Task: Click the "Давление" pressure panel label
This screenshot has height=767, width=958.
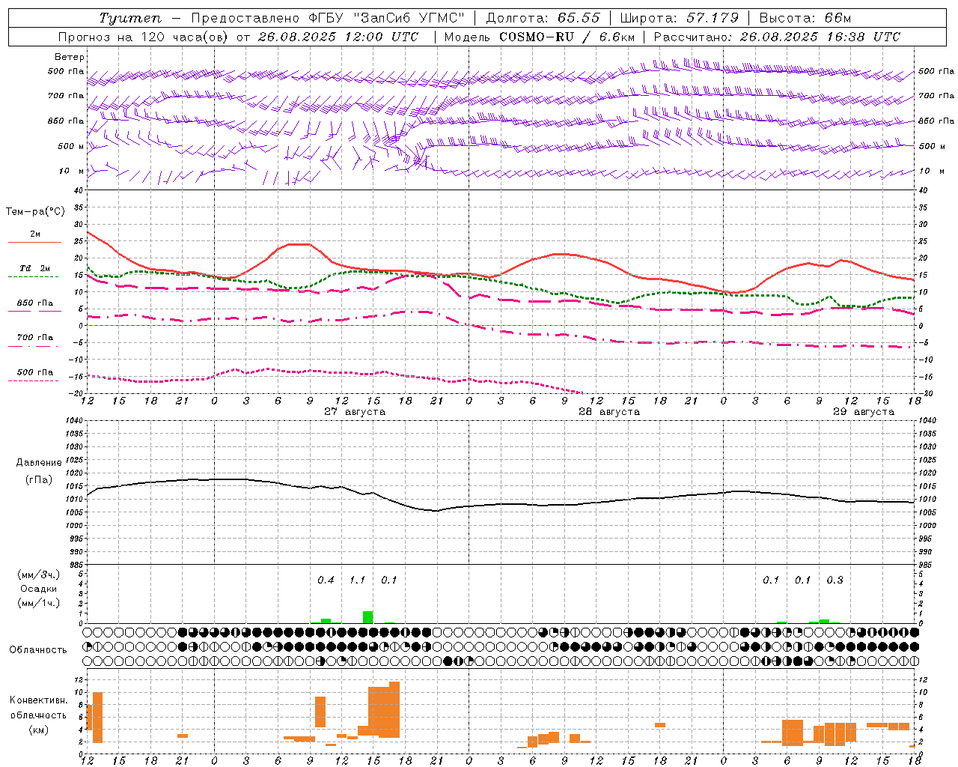Action: (x=37, y=463)
